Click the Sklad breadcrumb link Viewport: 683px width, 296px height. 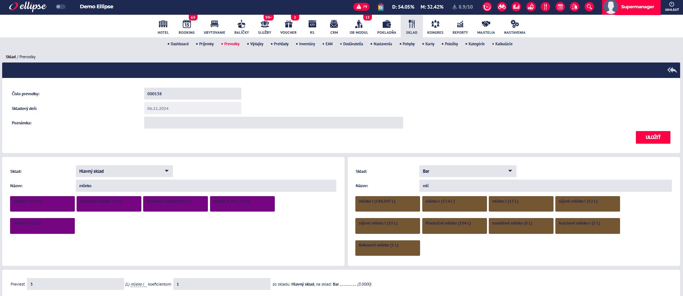(11, 57)
